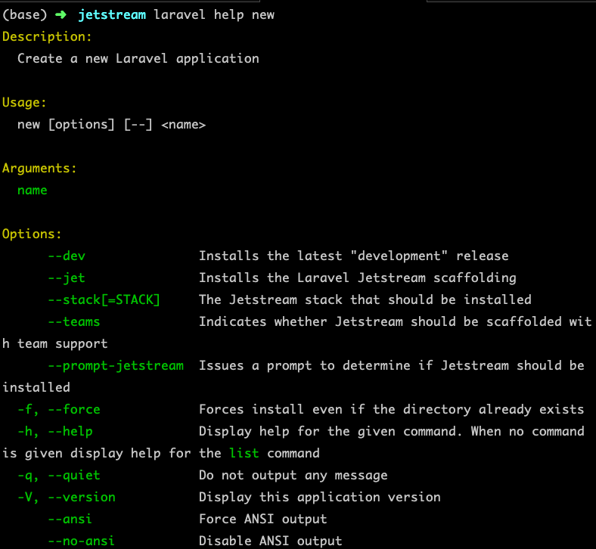Click 'Create a new Laravel application' text

pos(138,58)
